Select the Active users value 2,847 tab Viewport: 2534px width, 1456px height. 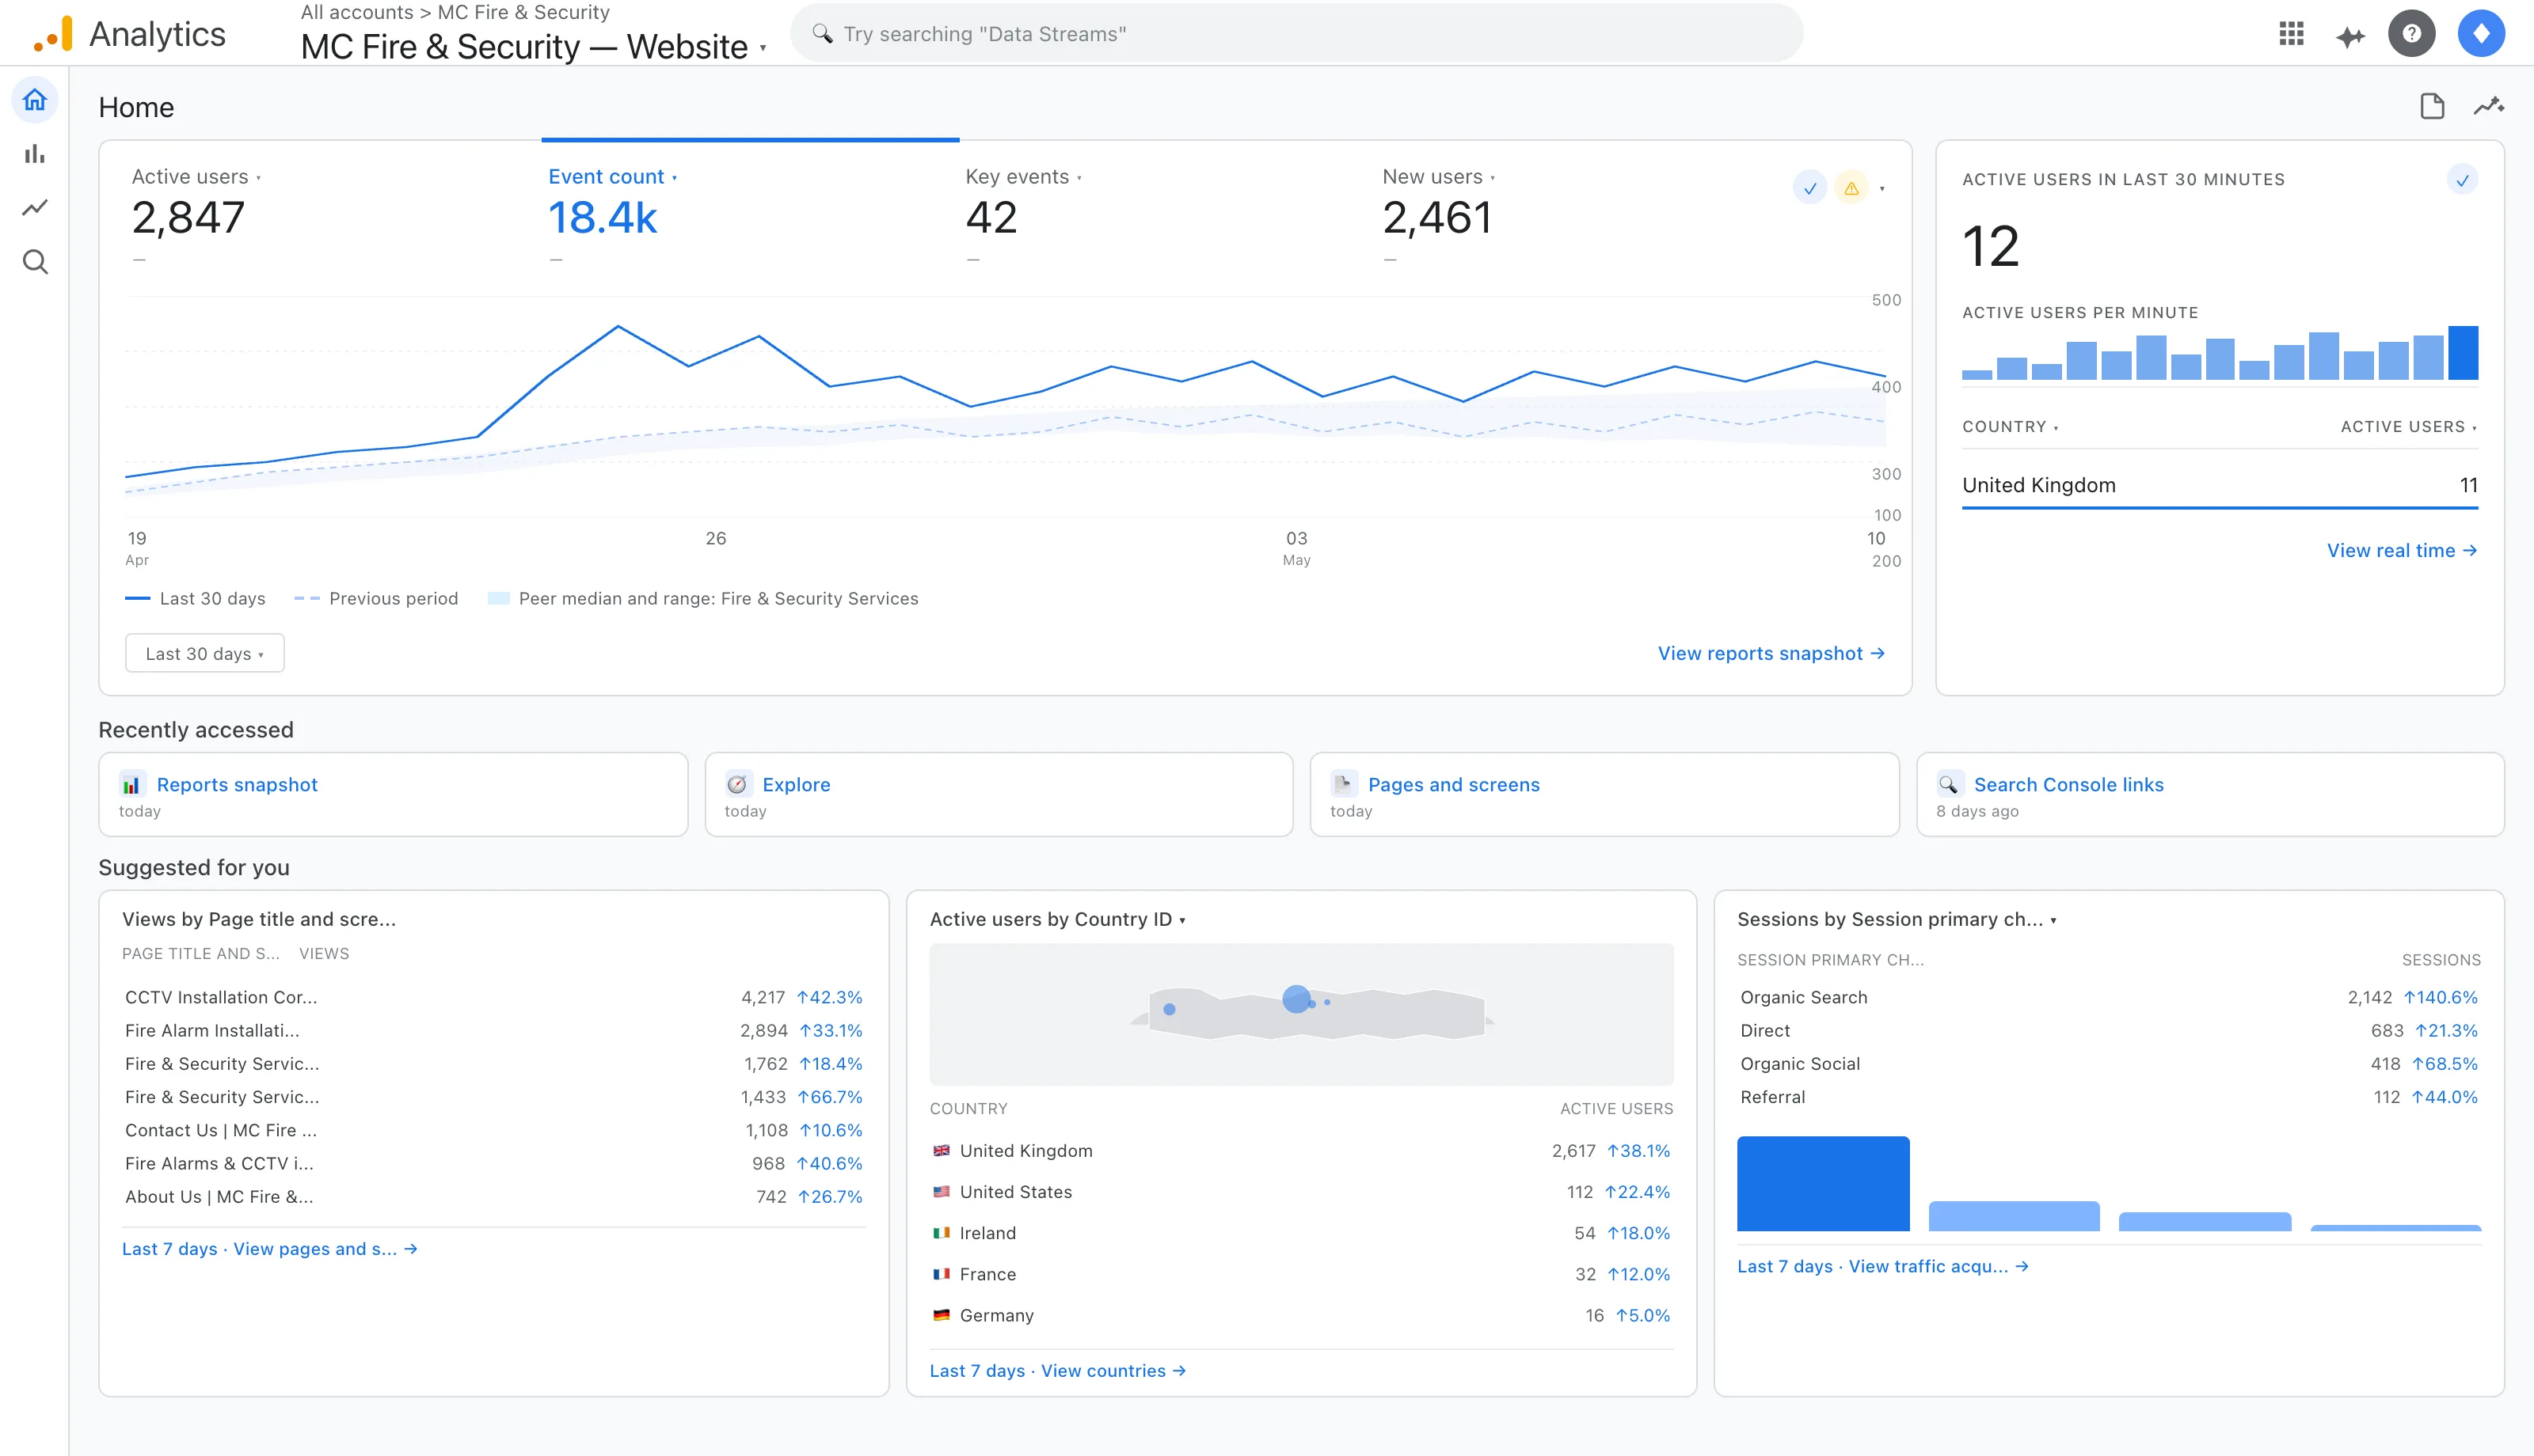pyautogui.click(x=188, y=218)
